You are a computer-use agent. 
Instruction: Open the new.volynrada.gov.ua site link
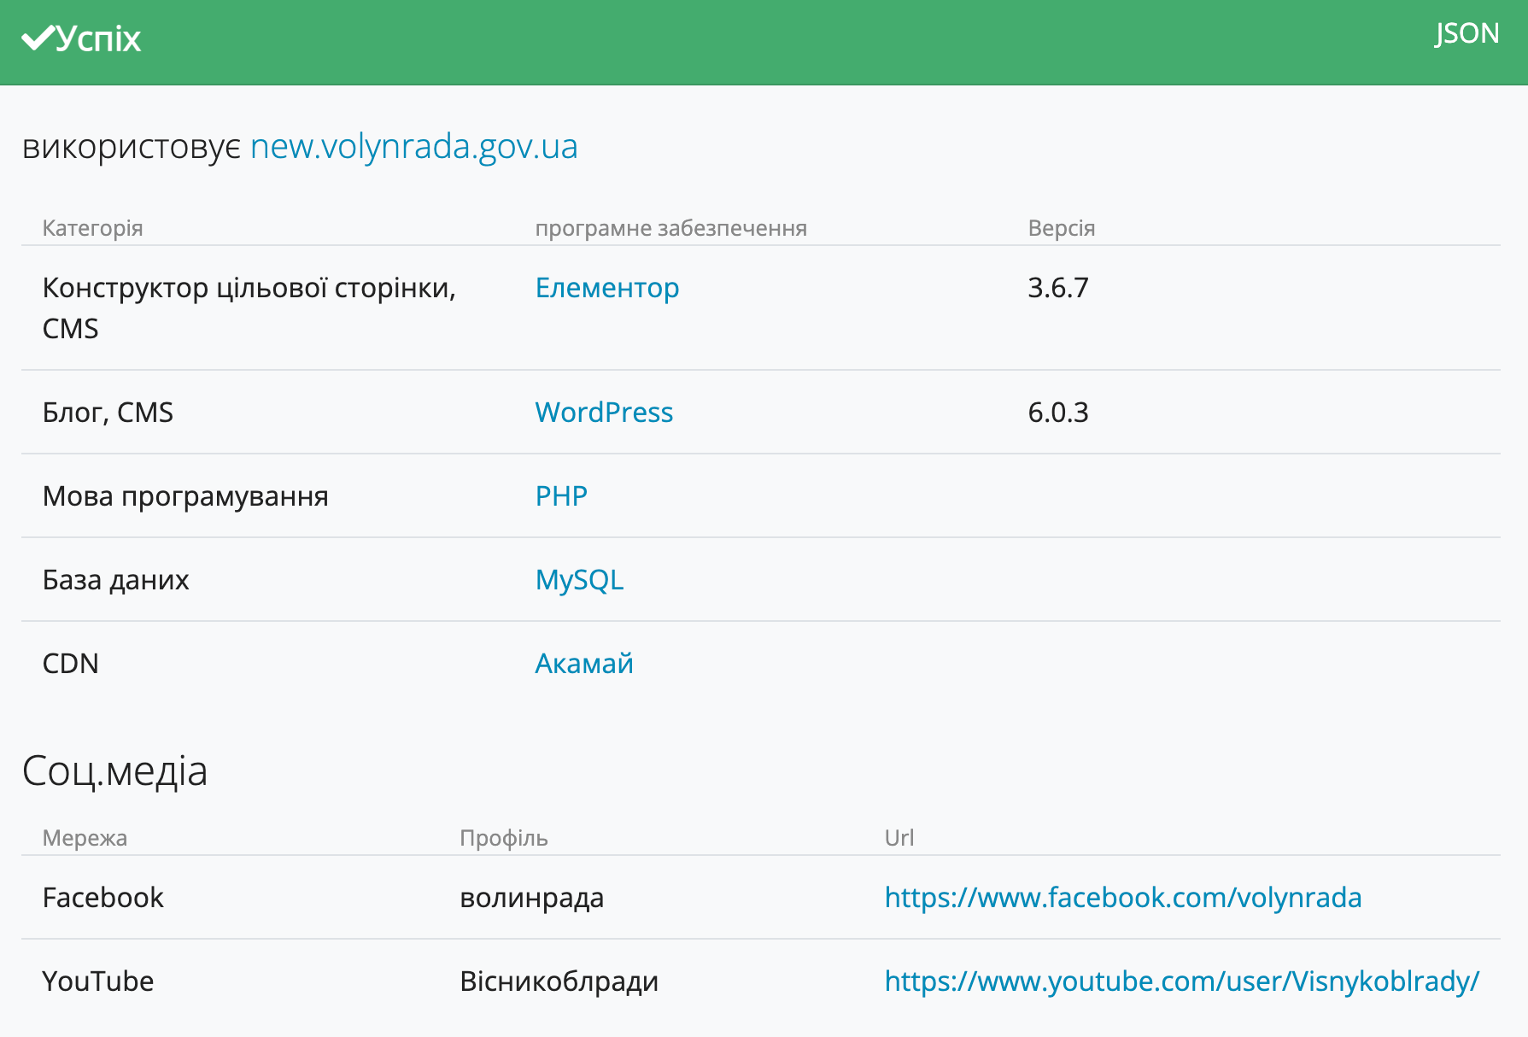coord(413,146)
